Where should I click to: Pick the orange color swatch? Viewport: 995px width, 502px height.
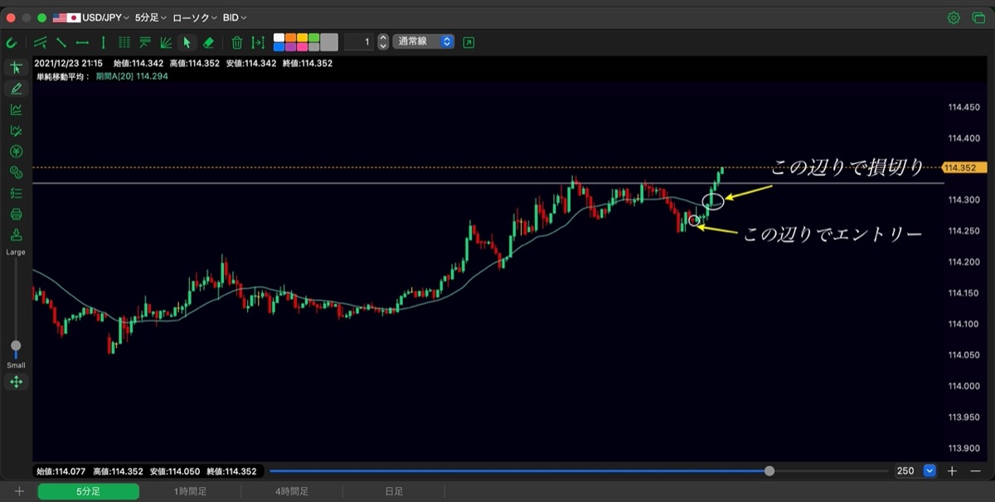[x=291, y=37]
